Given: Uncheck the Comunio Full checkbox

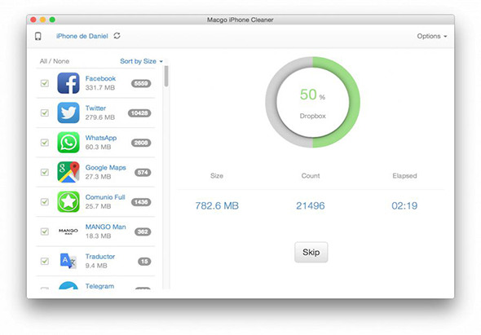Looking at the screenshot, I should coord(45,202).
